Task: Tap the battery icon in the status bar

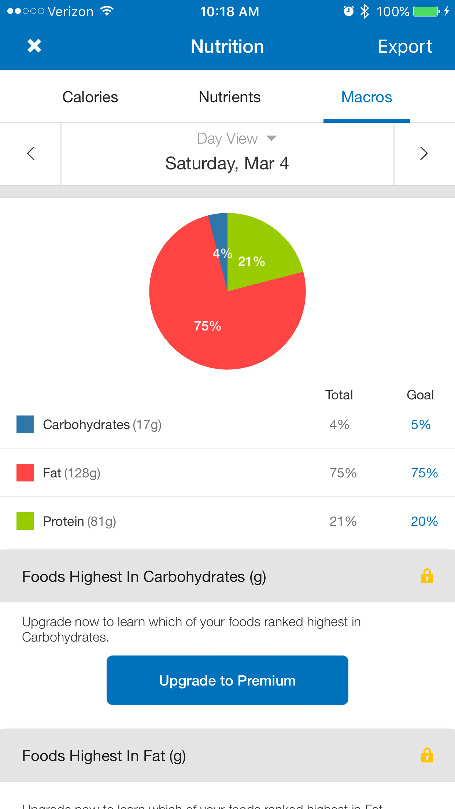Action: tap(426, 11)
